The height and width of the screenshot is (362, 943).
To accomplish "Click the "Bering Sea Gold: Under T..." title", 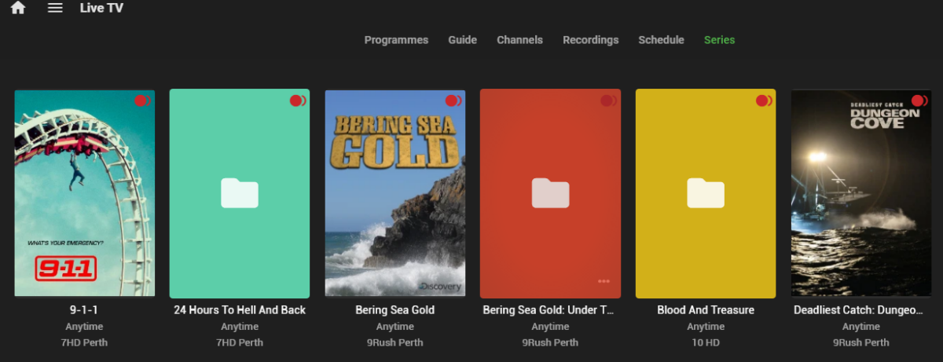I will point(550,310).
